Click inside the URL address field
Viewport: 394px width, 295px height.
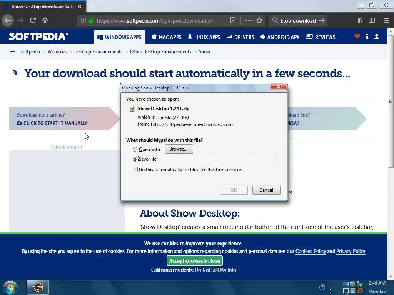(156, 21)
